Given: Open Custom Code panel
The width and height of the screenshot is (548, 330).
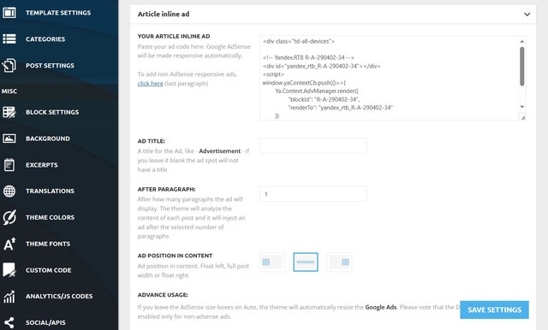Looking at the screenshot, I should 48,270.
